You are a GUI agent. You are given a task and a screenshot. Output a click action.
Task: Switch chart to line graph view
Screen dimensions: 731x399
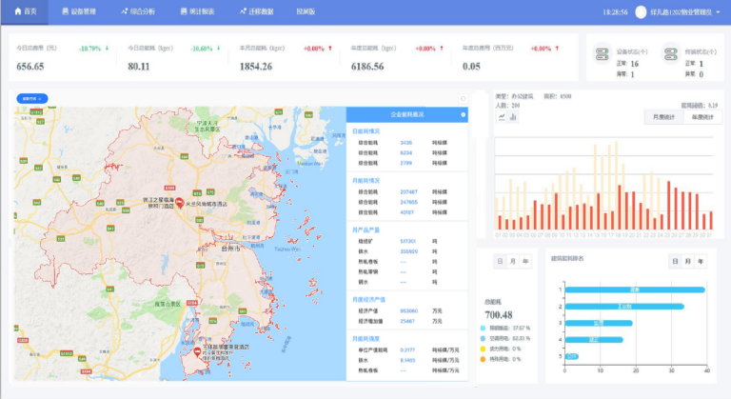pyautogui.click(x=502, y=117)
